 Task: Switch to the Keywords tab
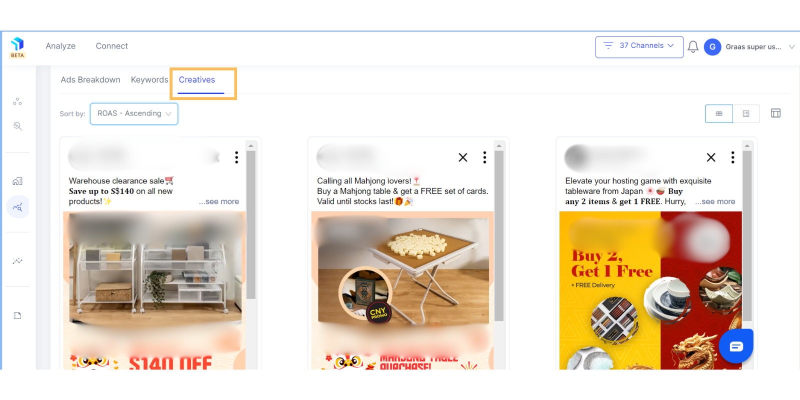pos(149,80)
